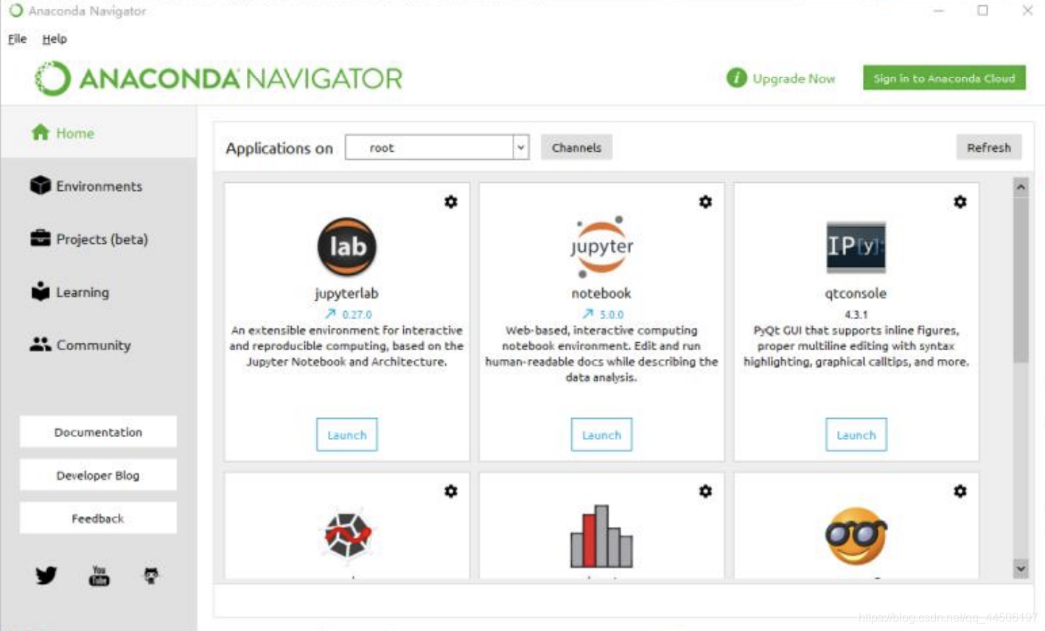Open the Community section

pos(99,345)
